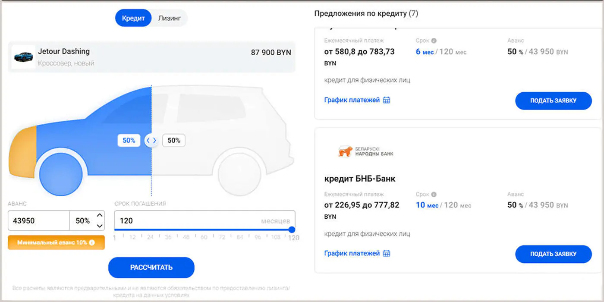
Task: Click ПОДАТЬ ЗАЯВКУ in the БНБ-Банк offer
Action: (x=554, y=254)
